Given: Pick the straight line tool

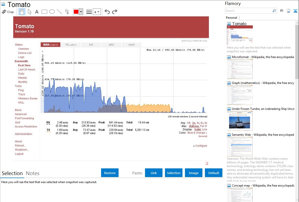Looking at the screenshot, I should click(59, 12).
